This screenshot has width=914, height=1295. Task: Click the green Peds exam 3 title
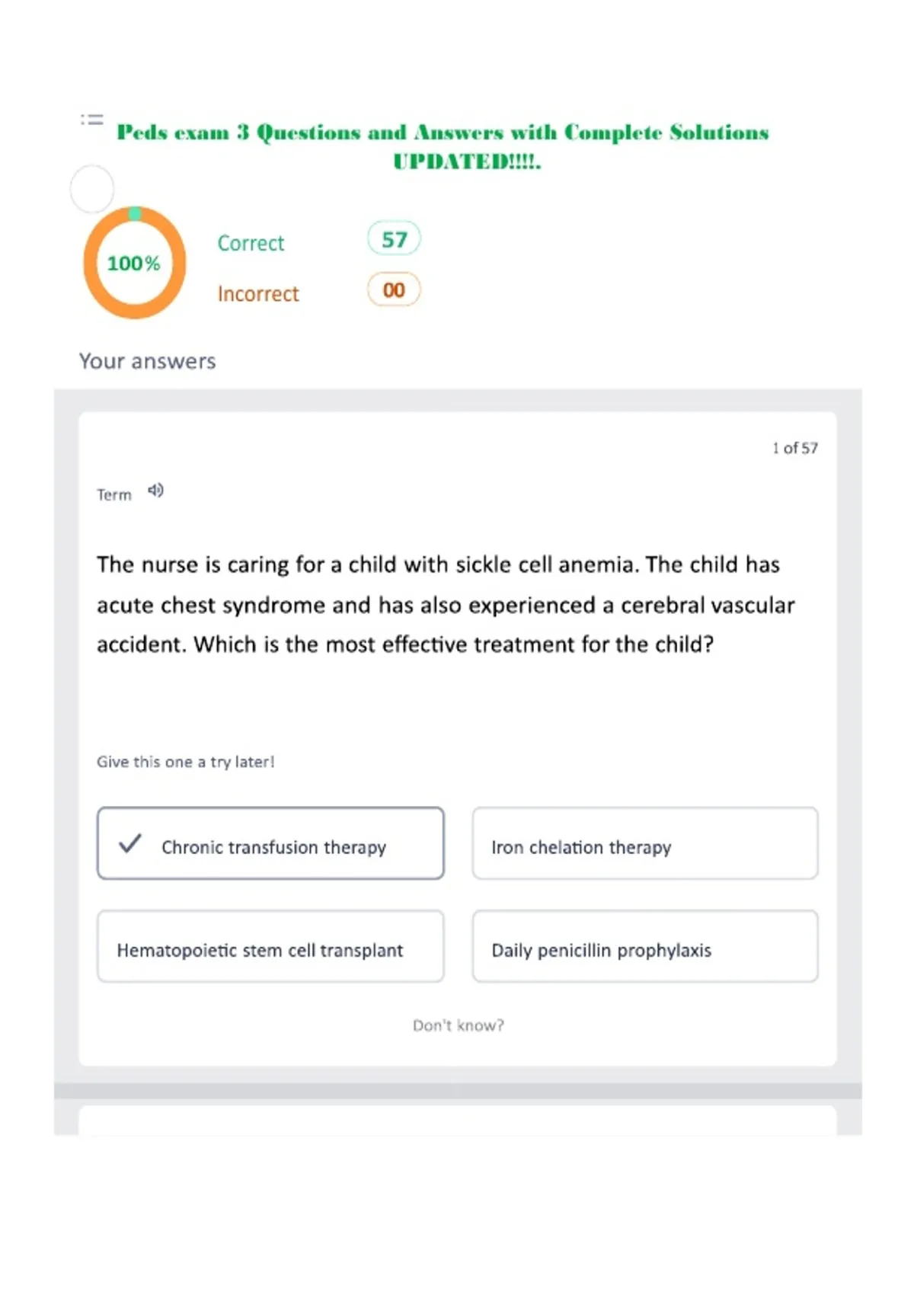(443, 146)
